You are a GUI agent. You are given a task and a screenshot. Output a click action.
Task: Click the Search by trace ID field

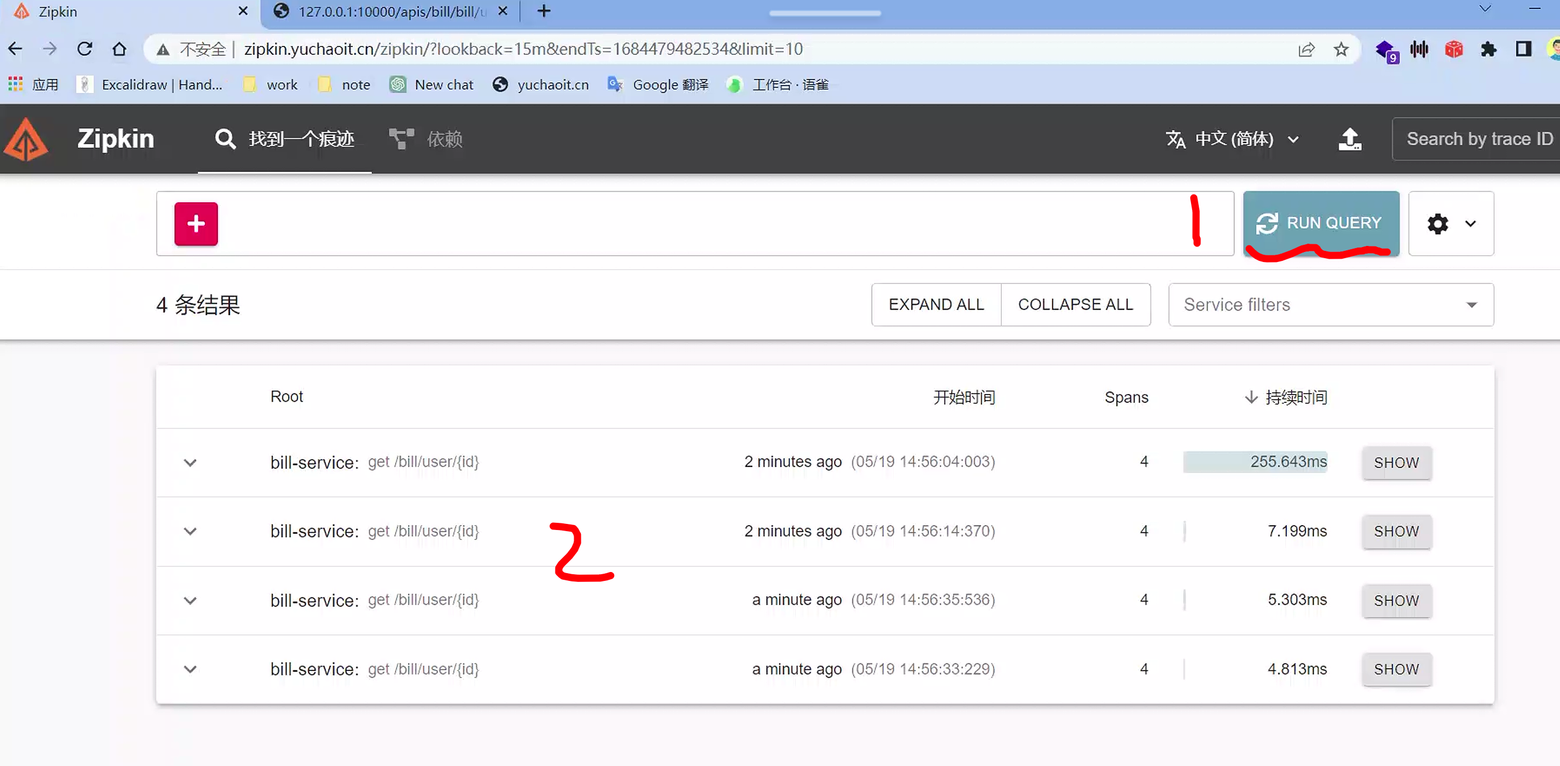tap(1478, 139)
